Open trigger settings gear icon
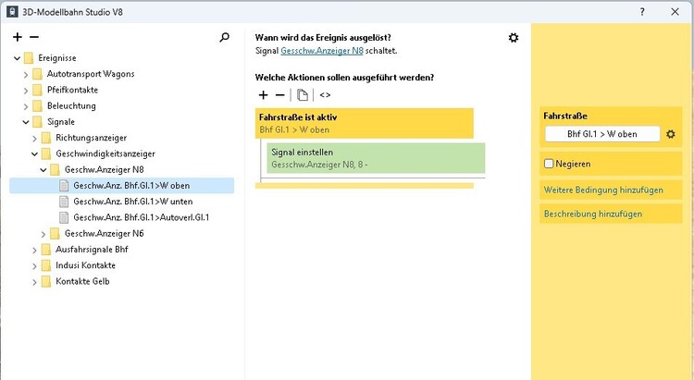The image size is (694, 380). pos(514,38)
